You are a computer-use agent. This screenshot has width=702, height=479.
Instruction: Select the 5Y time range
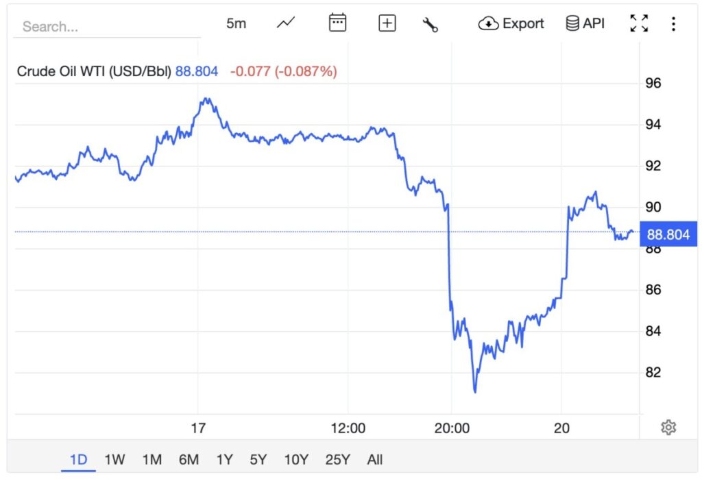258,459
